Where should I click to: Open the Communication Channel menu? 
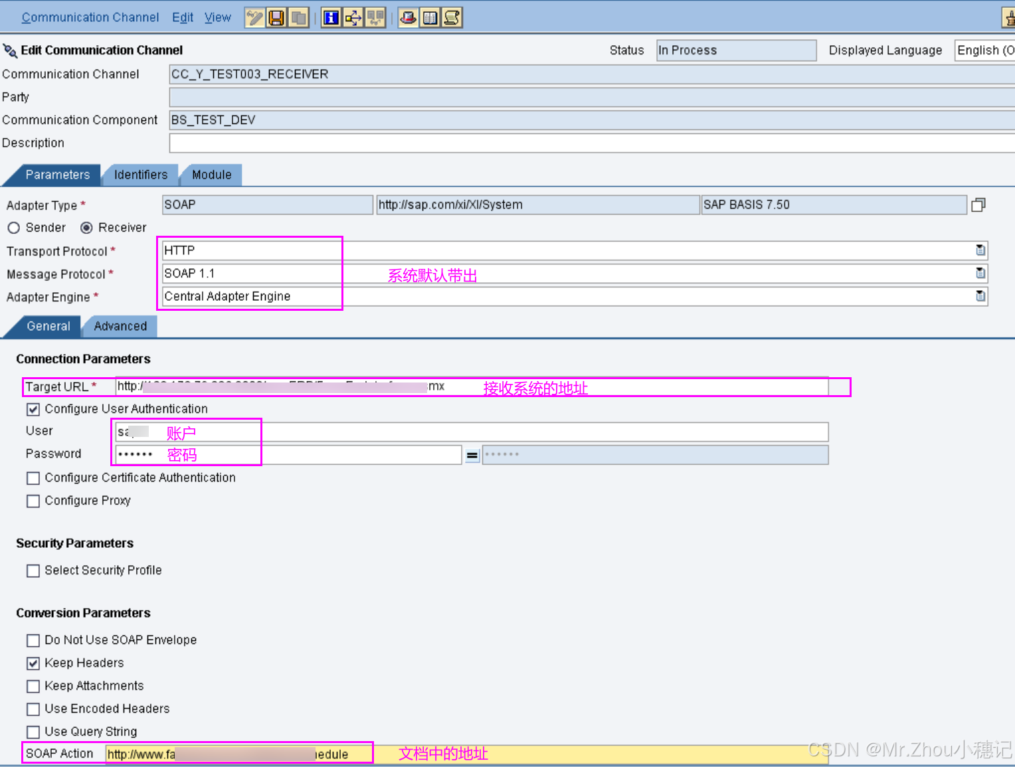pyautogui.click(x=90, y=17)
